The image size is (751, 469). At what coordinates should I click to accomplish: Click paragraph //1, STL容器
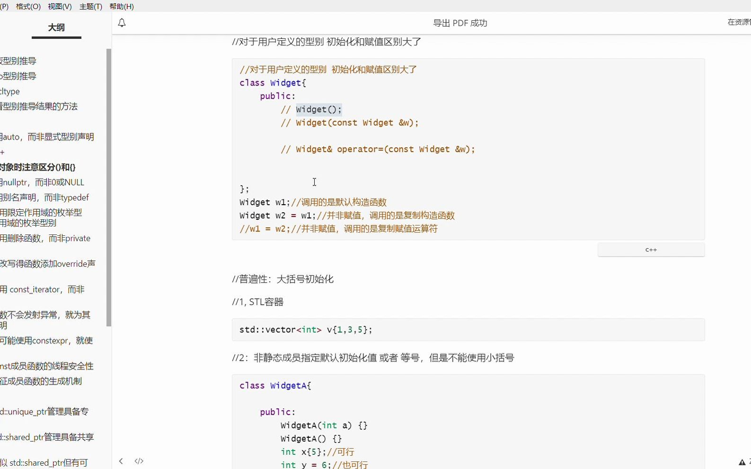point(257,302)
